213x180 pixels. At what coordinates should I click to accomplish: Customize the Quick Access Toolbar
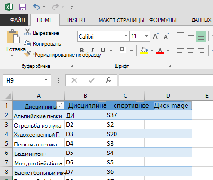point(71,7)
